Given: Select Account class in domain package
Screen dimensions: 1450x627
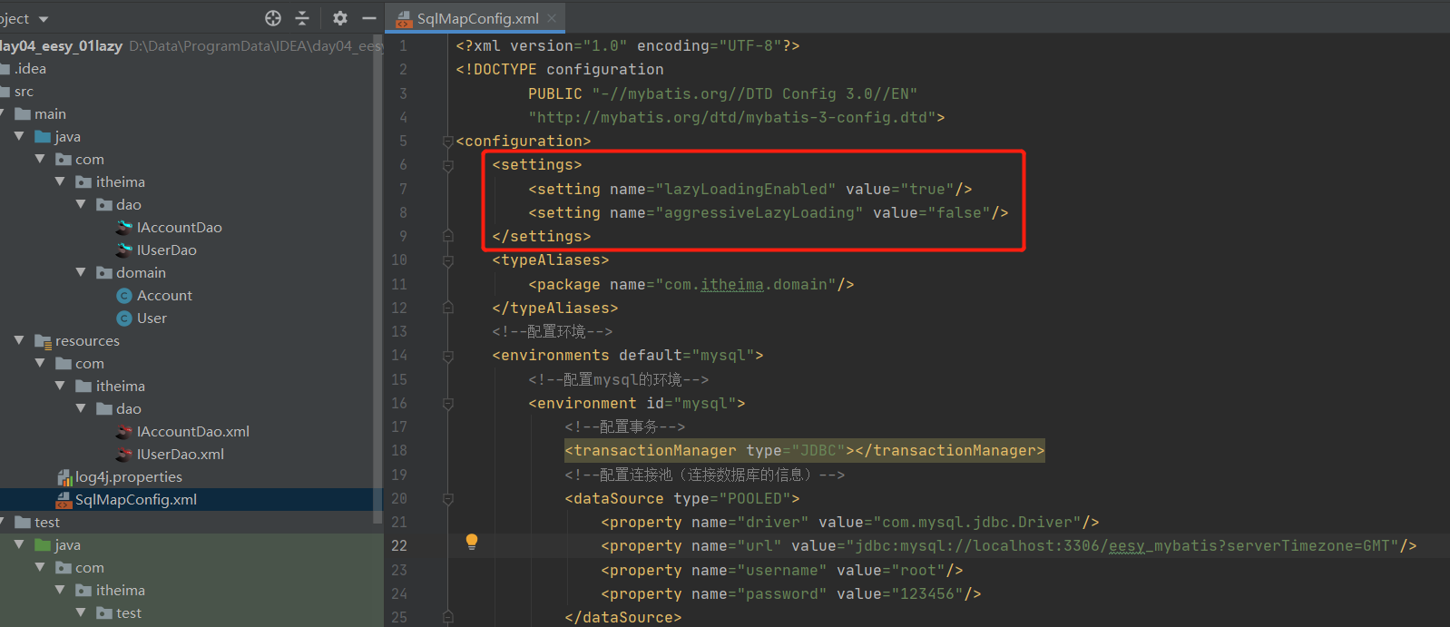Looking at the screenshot, I should click(164, 296).
